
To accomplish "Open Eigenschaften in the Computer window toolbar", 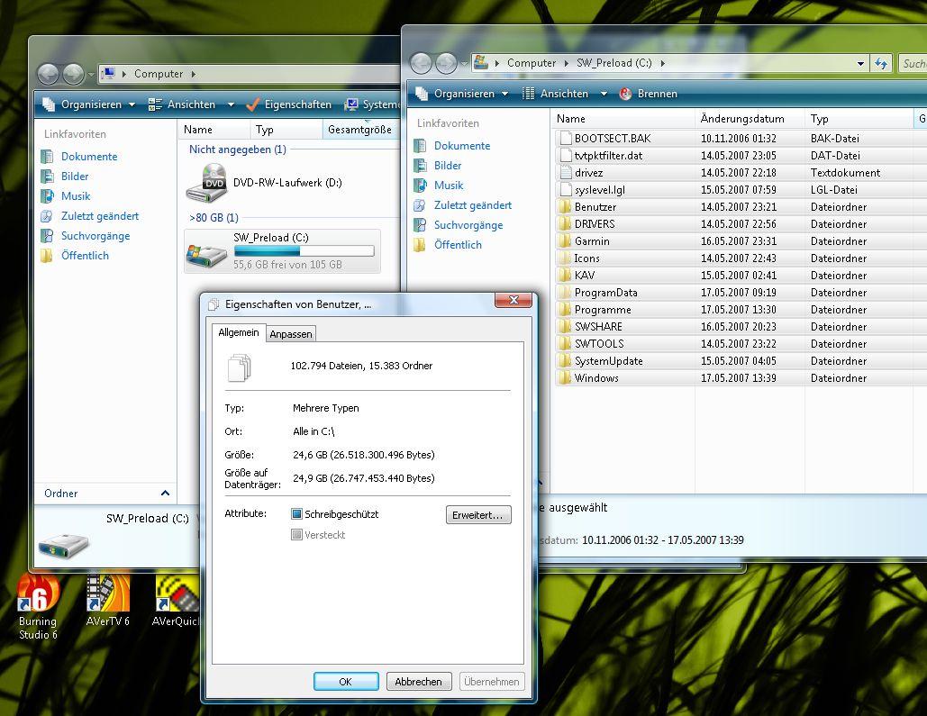I will (288, 104).
